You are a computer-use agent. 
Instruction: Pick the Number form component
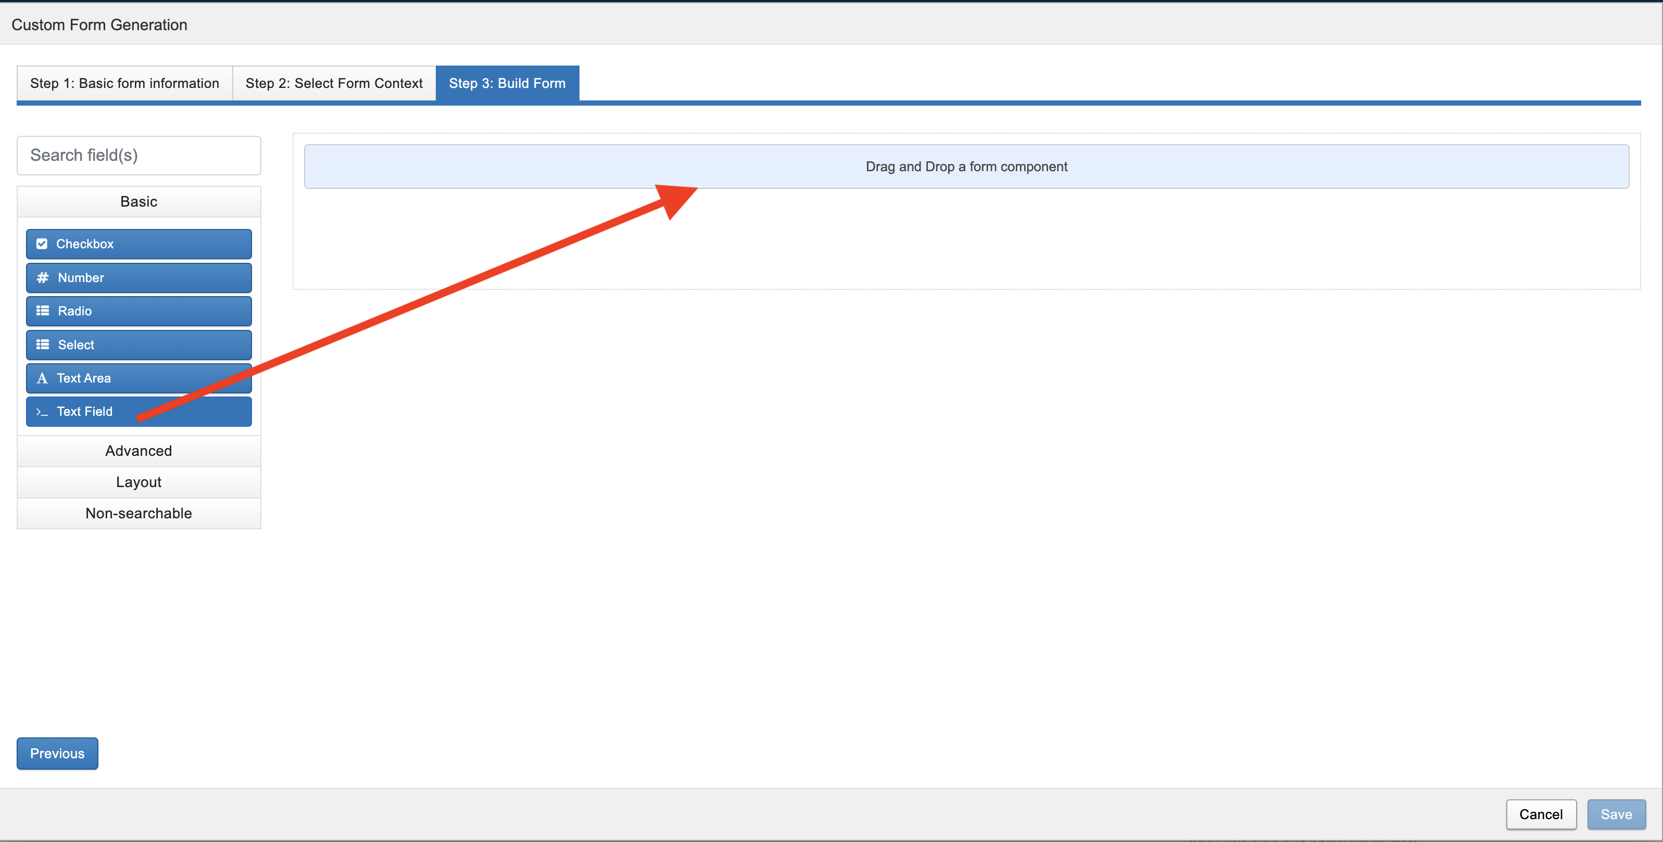click(x=139, y=277)
